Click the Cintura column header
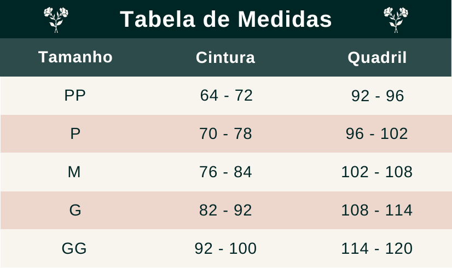The image size is (452, 268). click(225, 57)
